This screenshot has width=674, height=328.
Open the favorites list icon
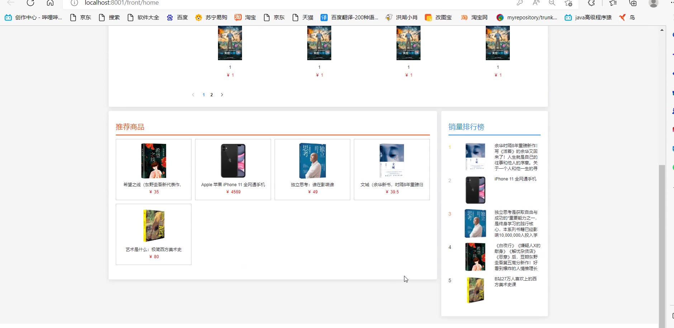[x=613, y=3]
